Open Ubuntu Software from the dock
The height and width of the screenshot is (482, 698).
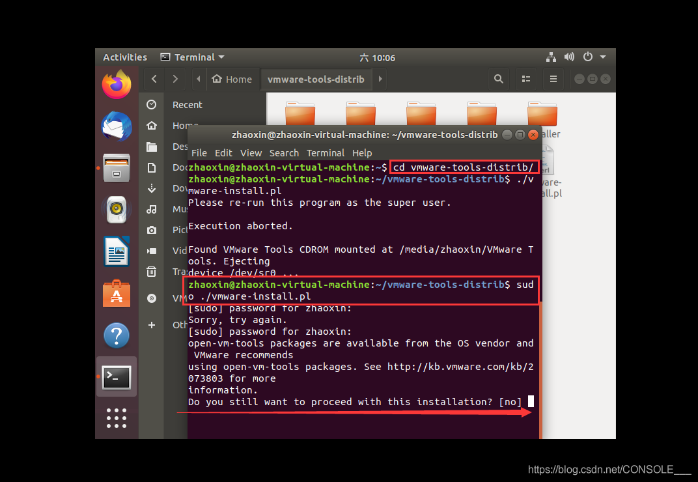pos(117,293)
